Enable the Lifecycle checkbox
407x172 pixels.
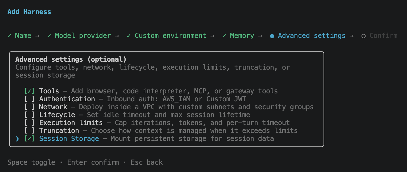tap(30, 115)
